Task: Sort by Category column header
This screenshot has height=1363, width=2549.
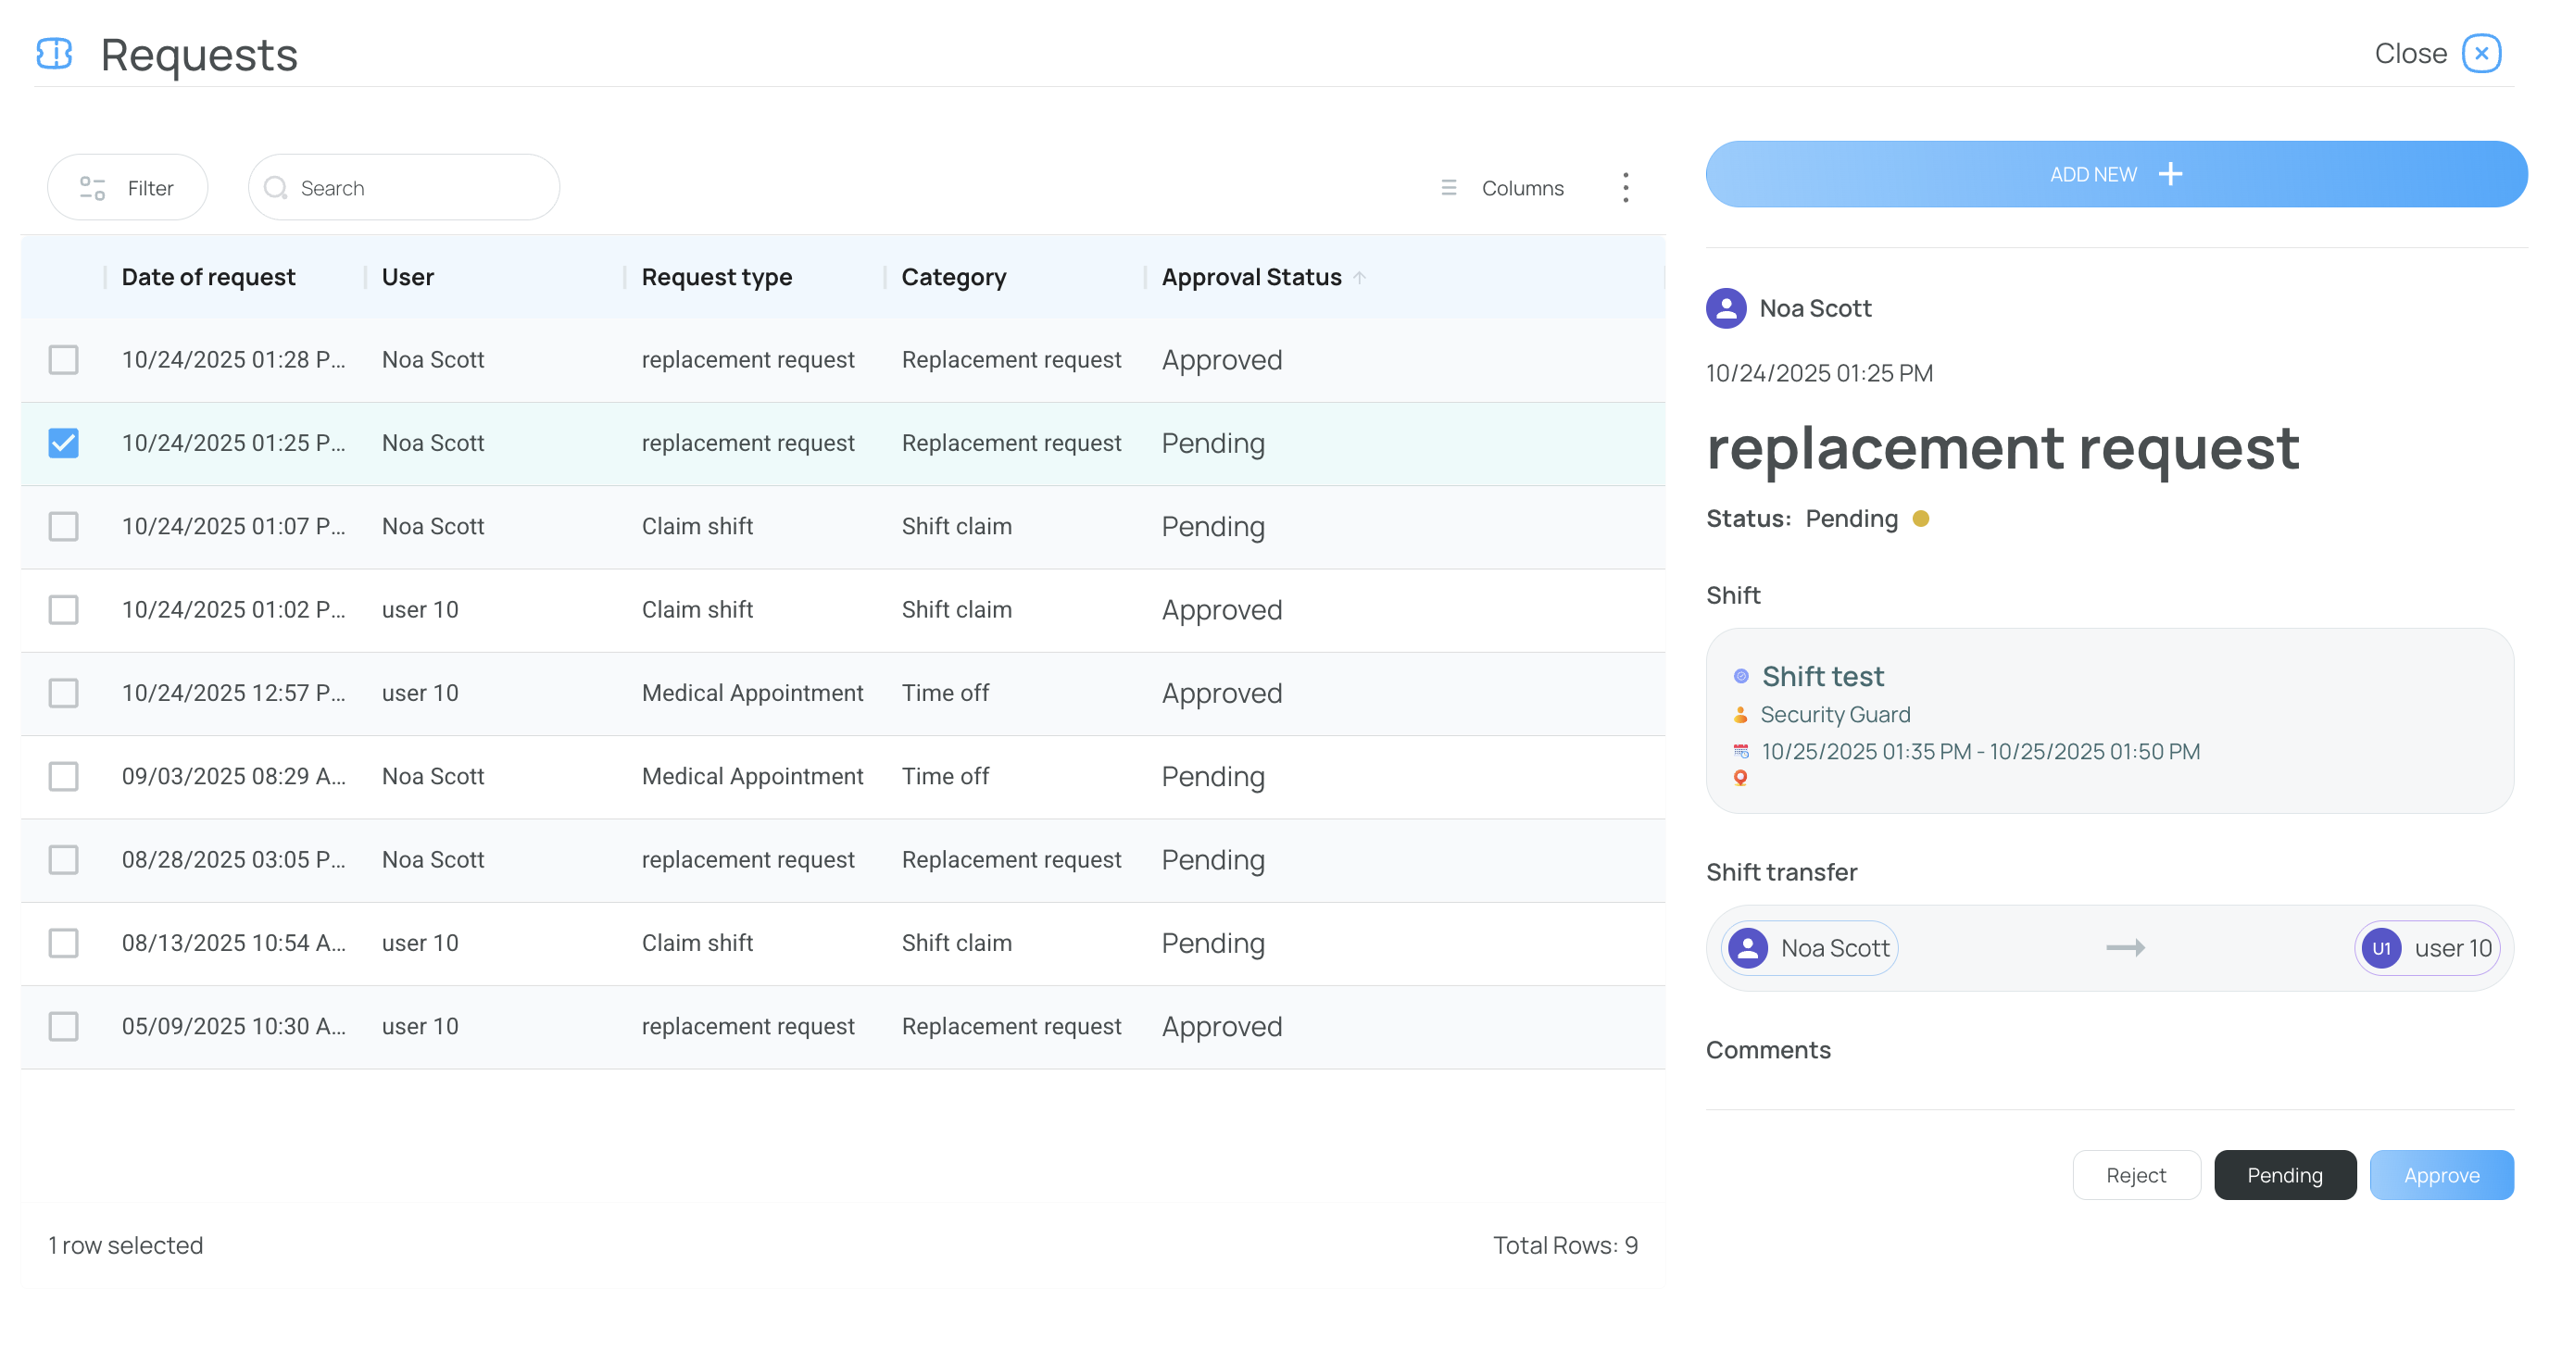Action: 953,277
